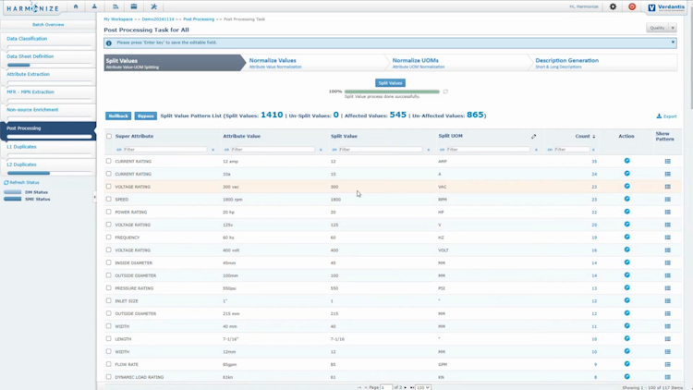Open Attribute Extraction in sidebar
The width and height of the screenshot is (693, 390).
pyautogui.click(x=29, y=74)
